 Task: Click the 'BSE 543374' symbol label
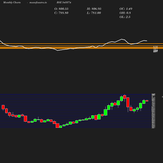point(64,2)
